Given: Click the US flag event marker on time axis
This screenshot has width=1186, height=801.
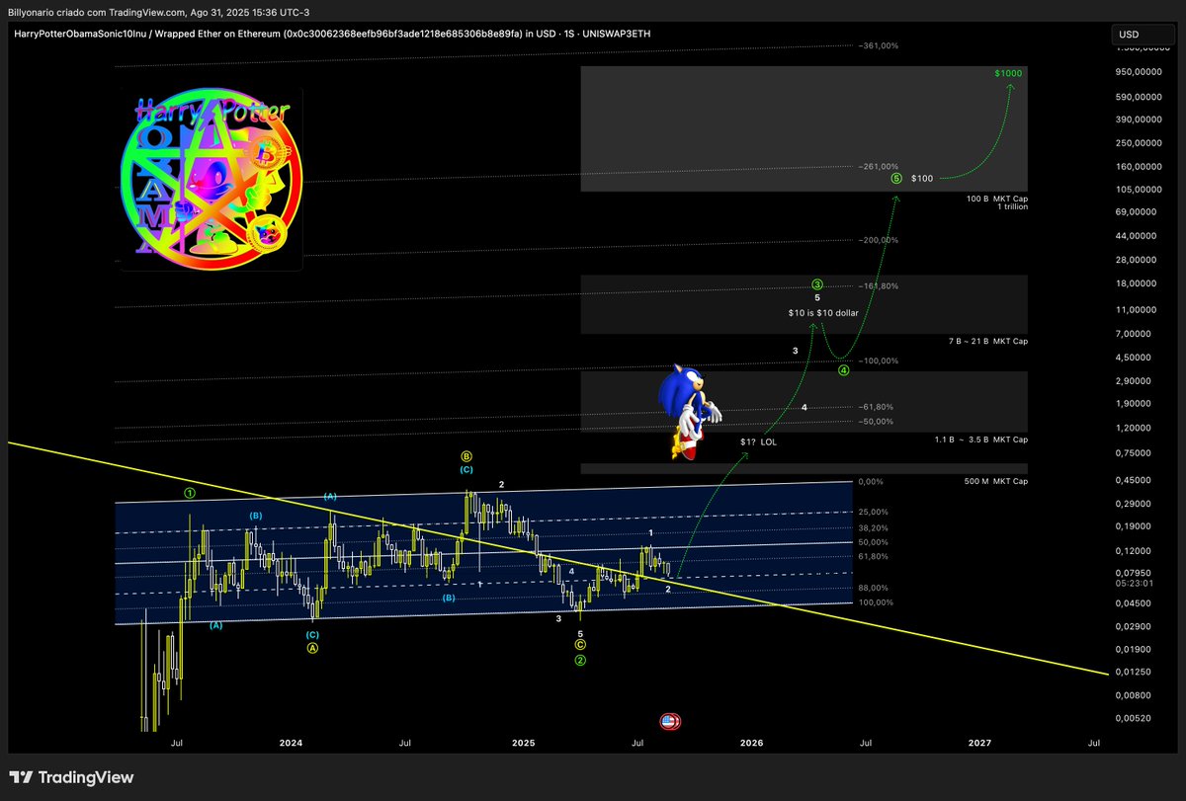Looking at the screenshot, I should point(670,721).
